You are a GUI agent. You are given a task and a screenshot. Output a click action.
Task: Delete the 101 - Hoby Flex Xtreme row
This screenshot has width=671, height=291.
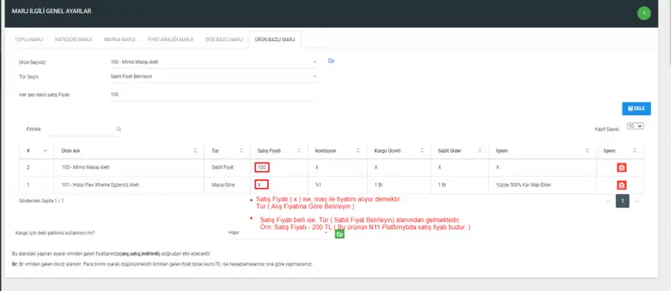coord(621,185)
